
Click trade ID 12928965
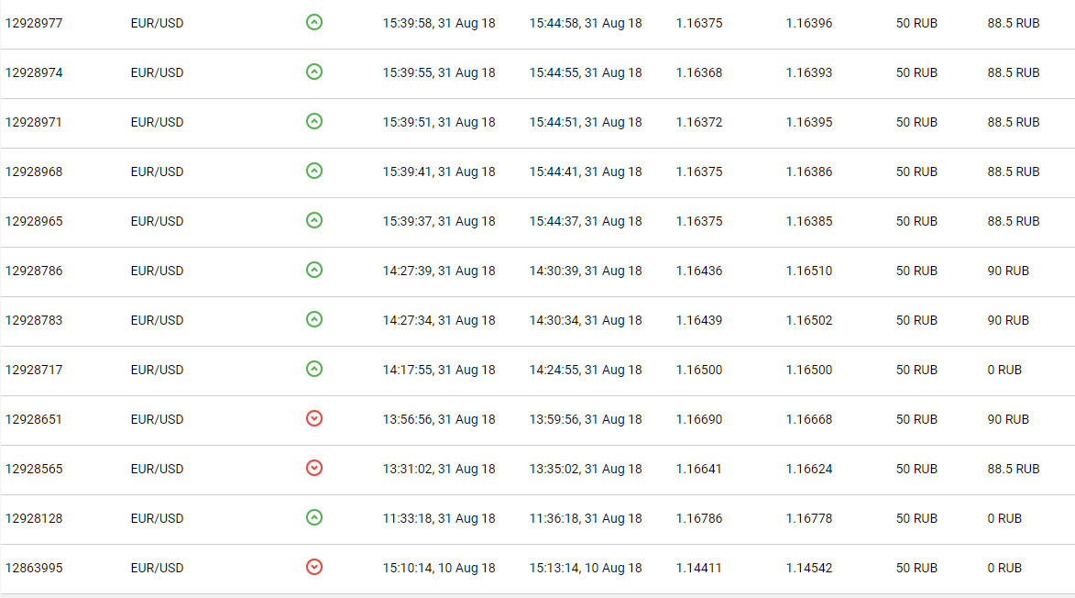pyautogui.click(x=34, y=222)
